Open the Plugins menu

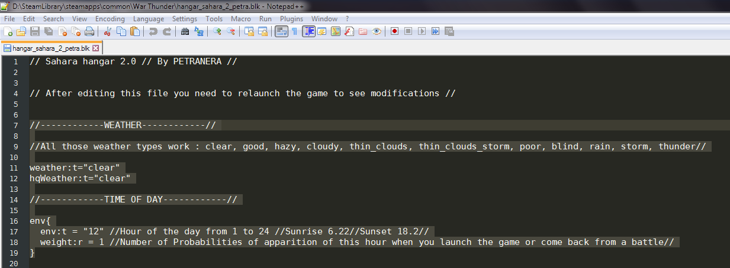tap(292, 19)
